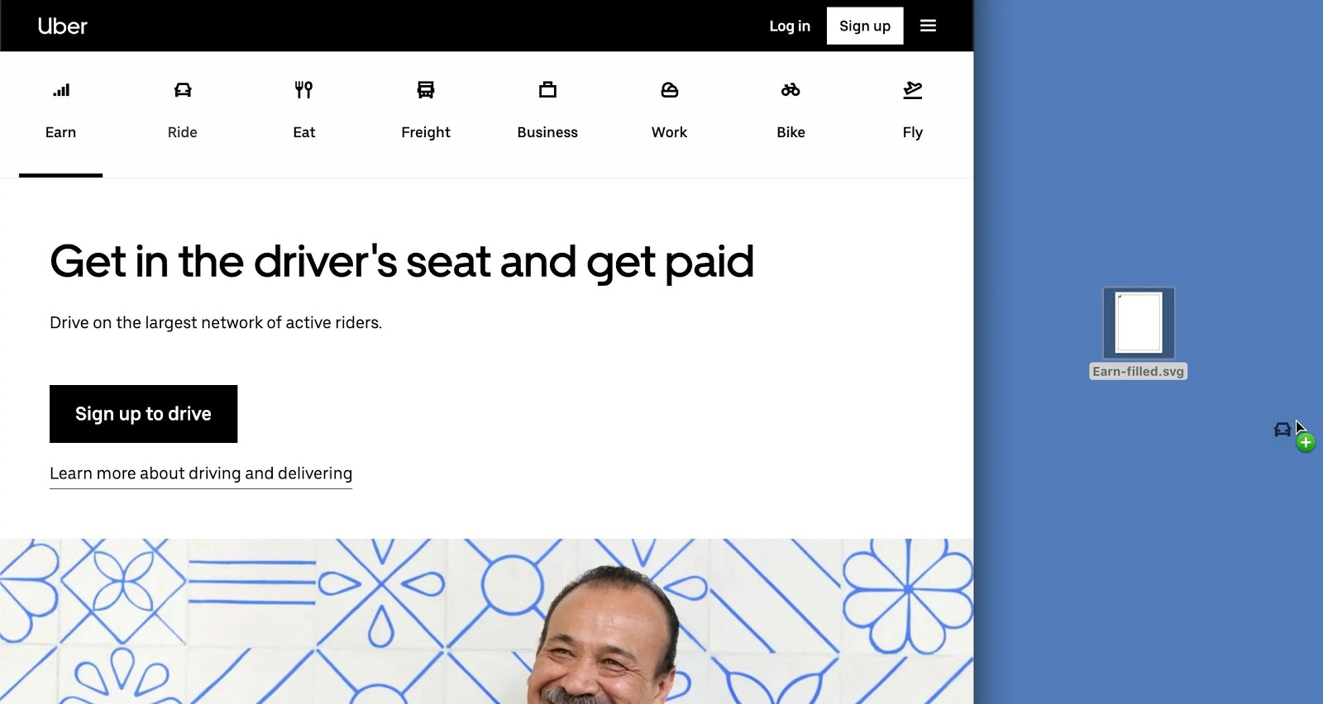The image size is (1323, 704).
Task: Click the Earn bar-chart icon
Action: coord(61,90)
